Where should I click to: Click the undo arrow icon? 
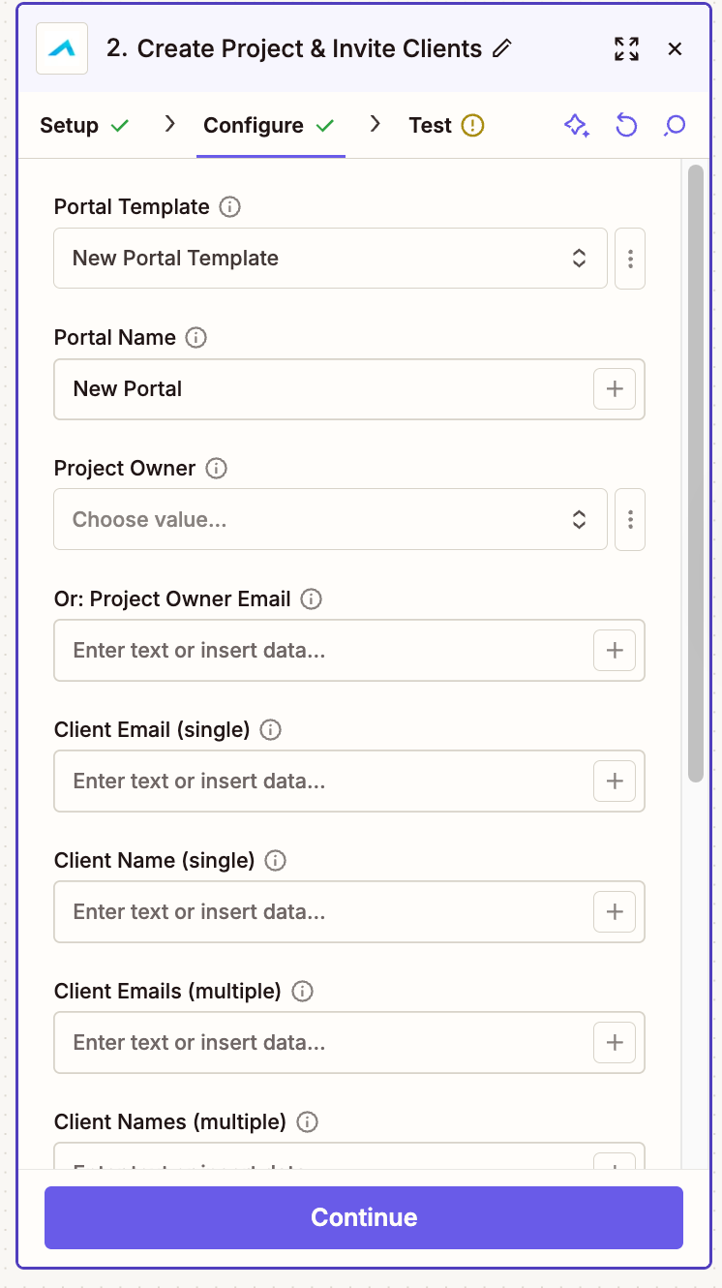(x=626, y=126)
